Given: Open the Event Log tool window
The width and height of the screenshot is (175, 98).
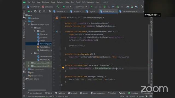Looking at the screenshot, I should (133, 93).
